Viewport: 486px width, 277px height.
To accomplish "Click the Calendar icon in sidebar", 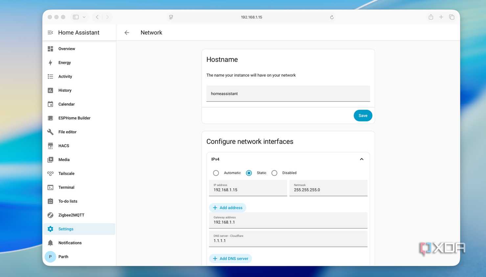I will click(x=50, y=104).
